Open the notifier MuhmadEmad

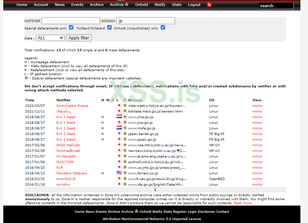click(68, 151)
